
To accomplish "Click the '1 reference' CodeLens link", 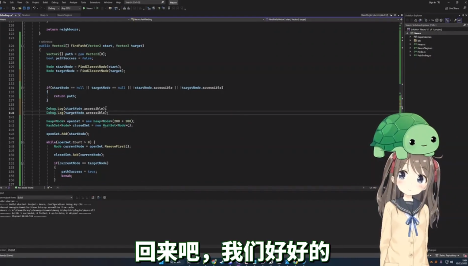I will pos(45,42).
